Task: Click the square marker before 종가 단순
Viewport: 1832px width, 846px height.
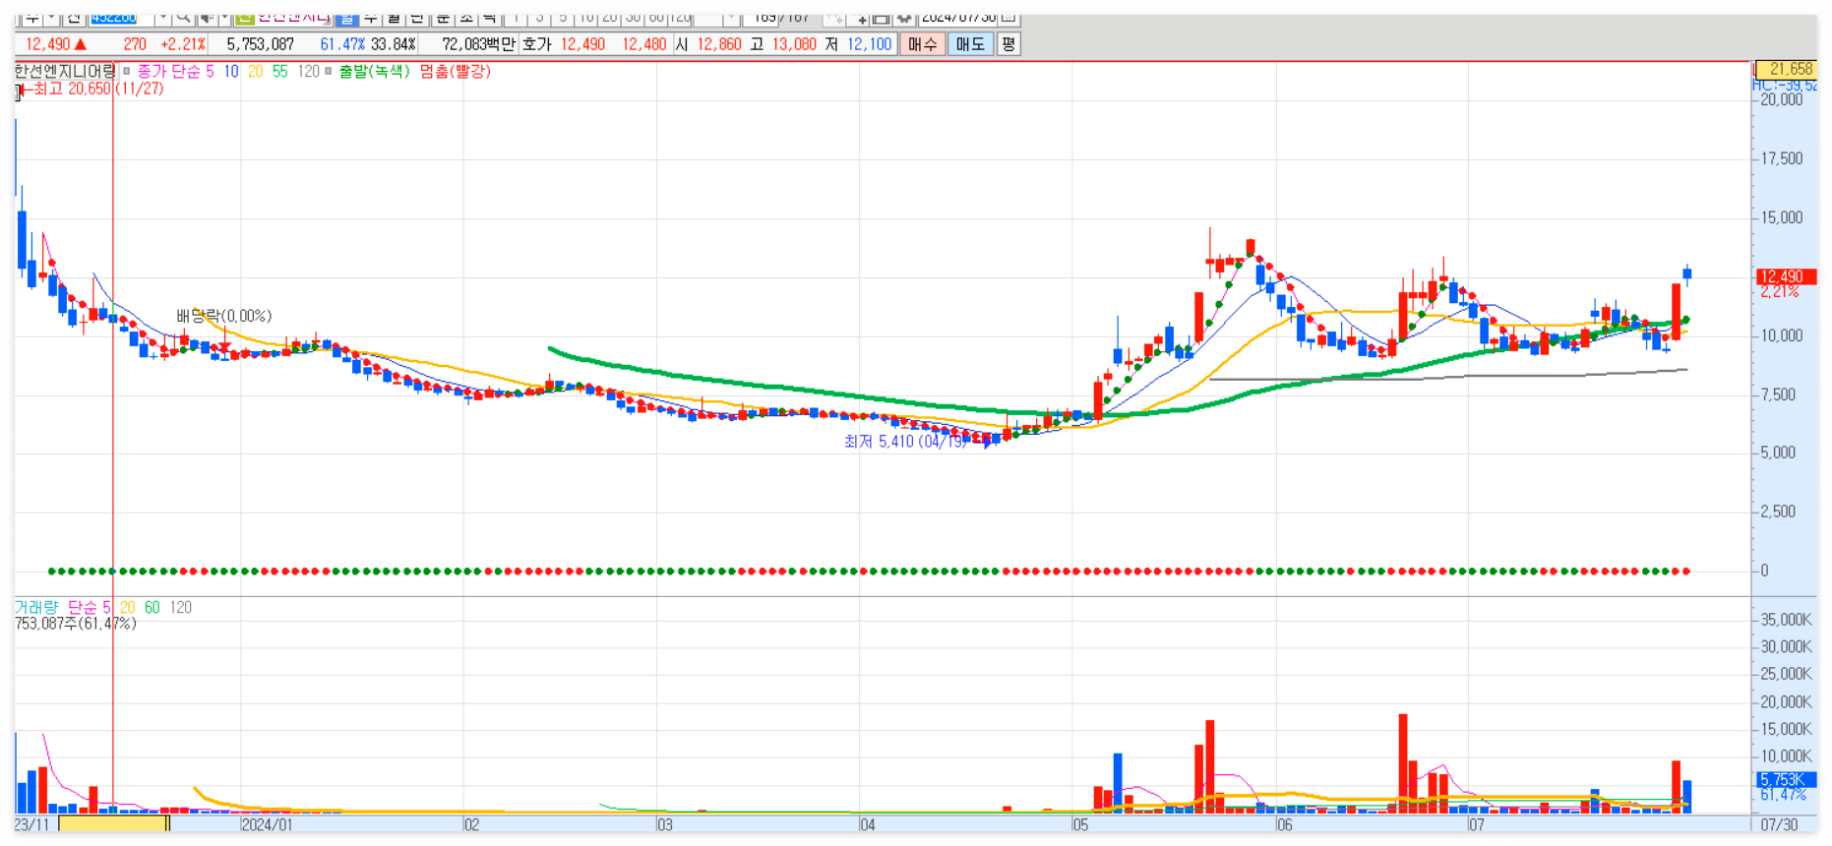Action: click(126, 71)
